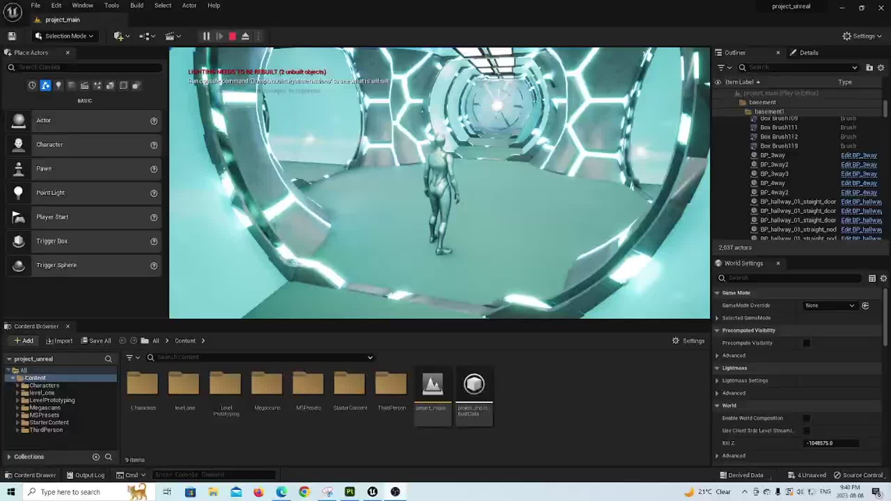Stop the play session with red button
The width and height of the screenshot is (891, 501).
point(232,36)
